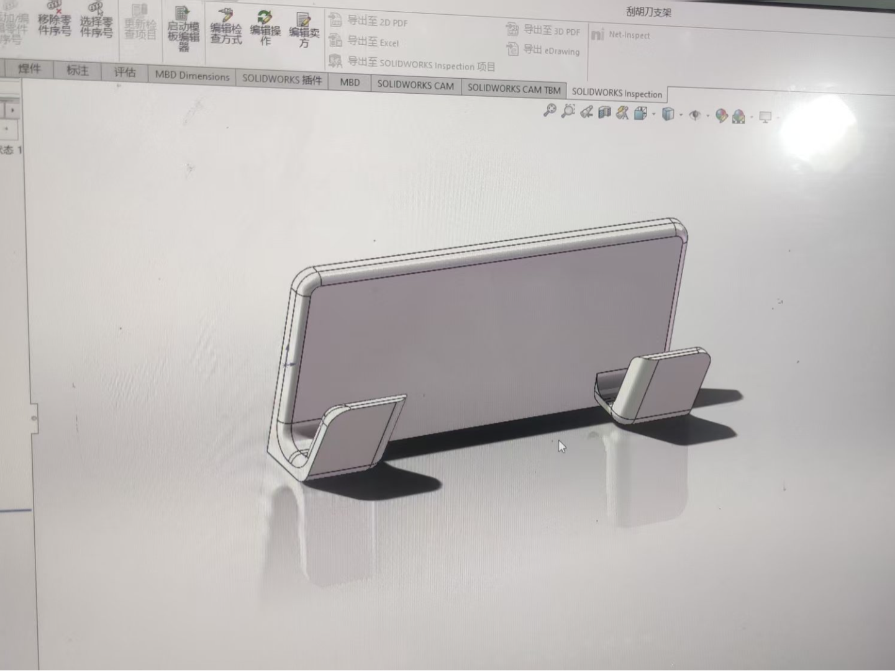Click the Apply Scene icon

coord(738,116)
